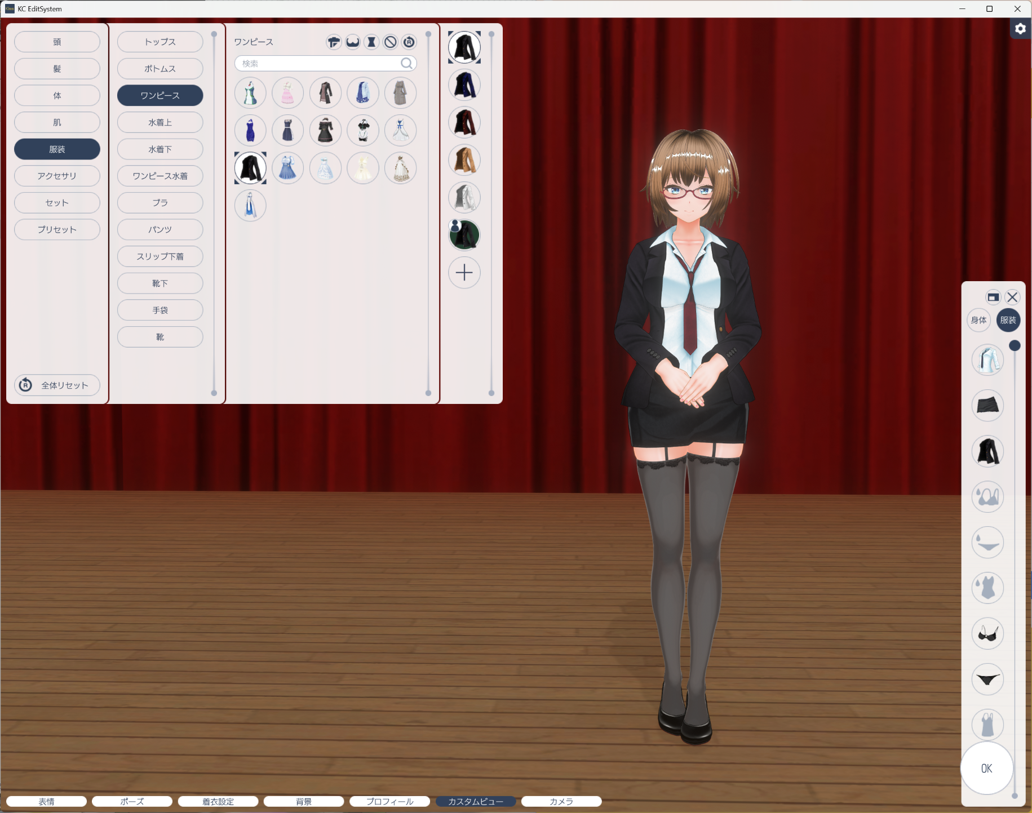Screen dimensions: 1032x813
Task: Click the hat-shaped filter icon
Action: point(334,42)
